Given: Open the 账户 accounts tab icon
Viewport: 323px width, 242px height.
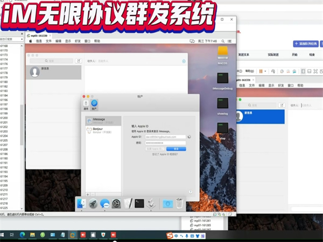Looking at the screenshot, I should (x=94, y=103).
